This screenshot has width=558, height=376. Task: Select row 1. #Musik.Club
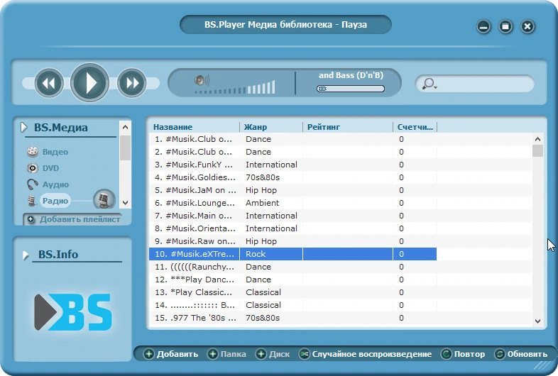point(292,139)
